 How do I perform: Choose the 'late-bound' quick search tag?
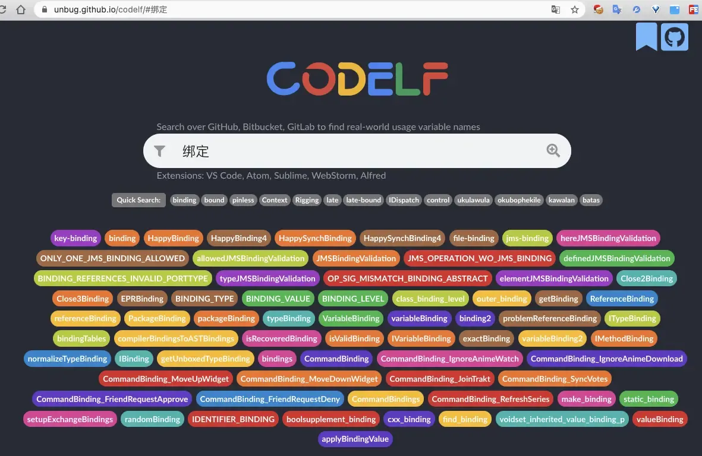[x=363, y=200]
